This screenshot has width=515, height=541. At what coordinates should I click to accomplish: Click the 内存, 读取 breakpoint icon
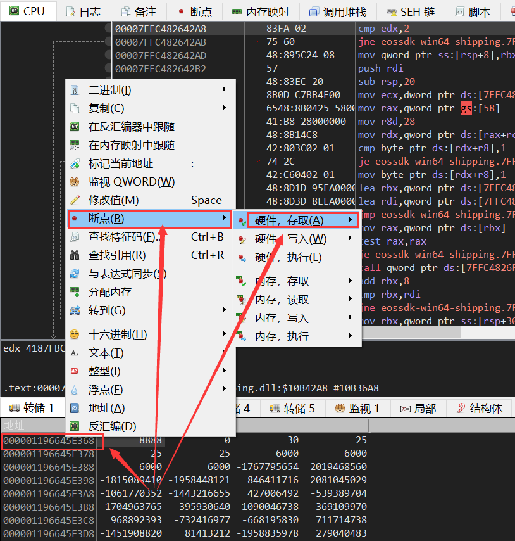pyautogui.click(x=242, y=300)
